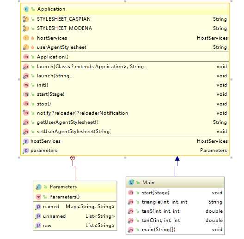Select notifyPreloader(PreloaderNotification method row
244x239 pixels.
point(125,113)
